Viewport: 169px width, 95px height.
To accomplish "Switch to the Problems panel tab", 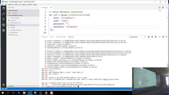I will [44, 37].
